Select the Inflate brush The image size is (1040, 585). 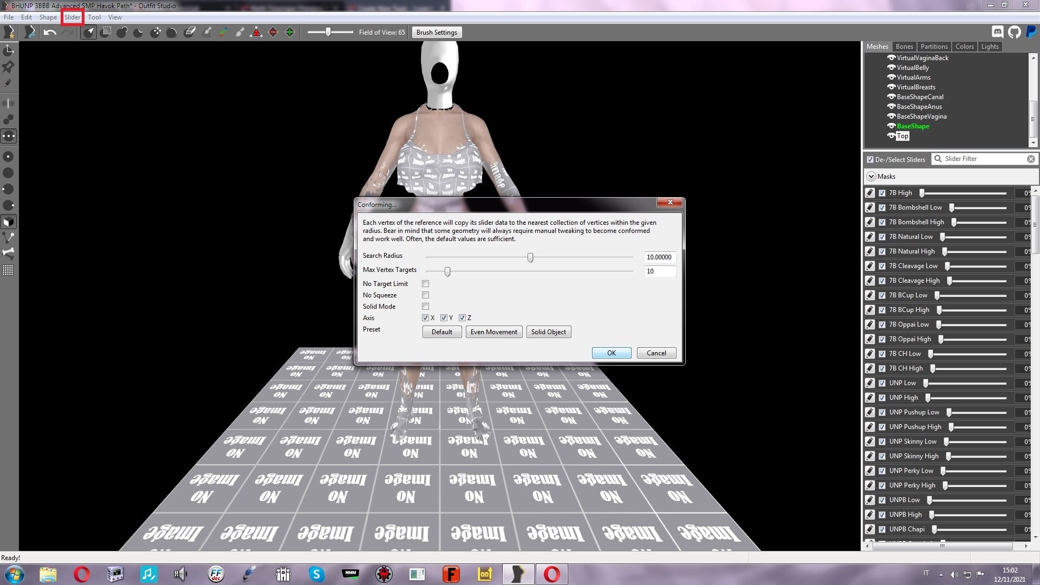pyautogui.click(x=122, y=32)
